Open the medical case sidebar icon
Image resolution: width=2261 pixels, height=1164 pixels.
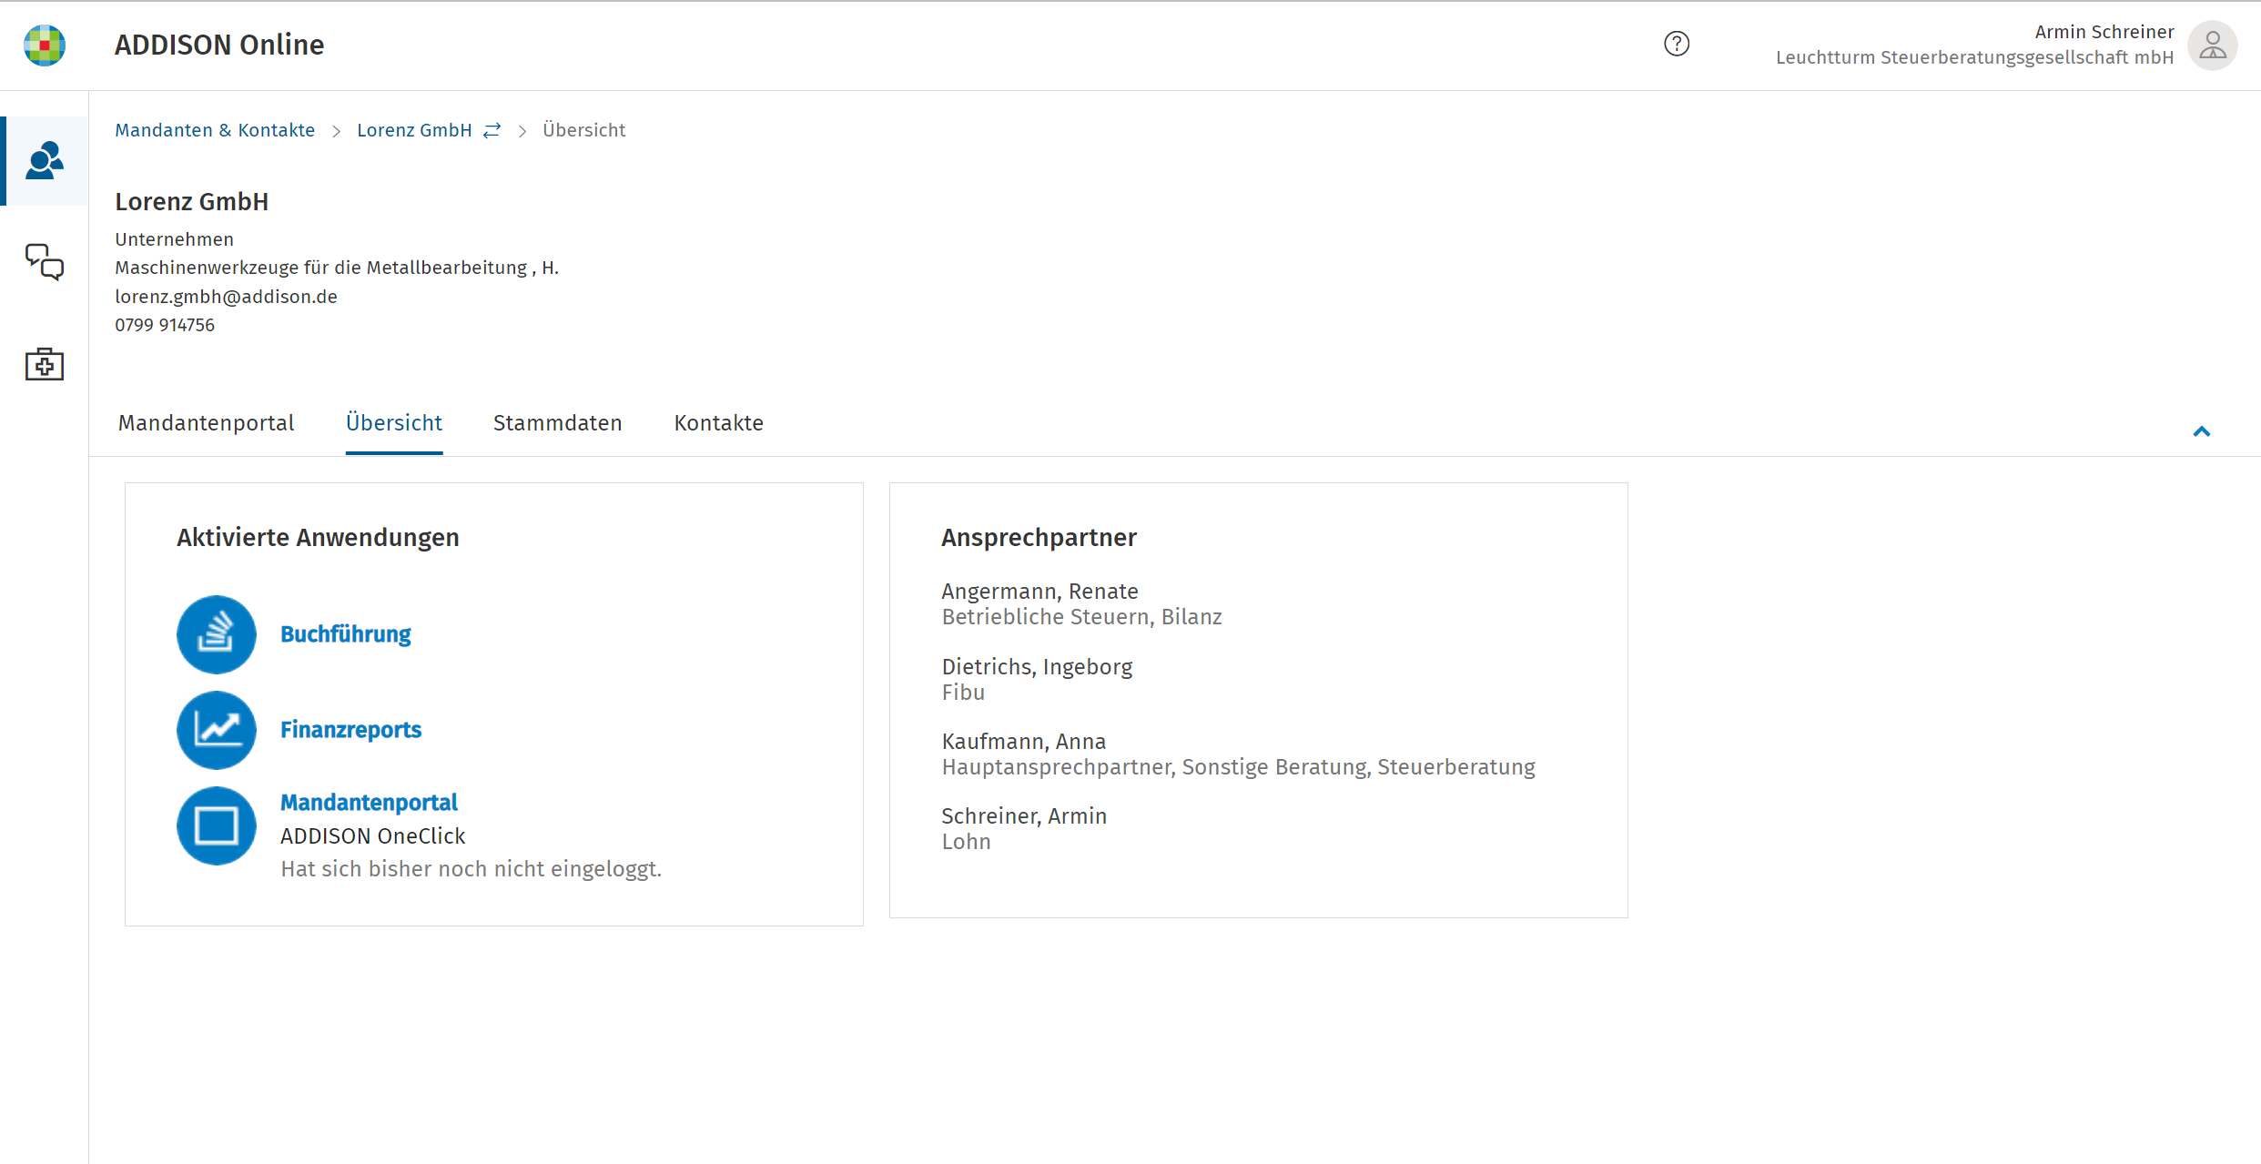coord(45,364)
